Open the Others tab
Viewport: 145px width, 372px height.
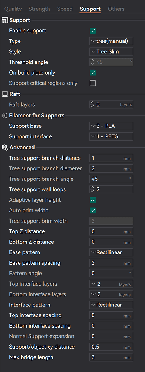[x=116, y=9]
